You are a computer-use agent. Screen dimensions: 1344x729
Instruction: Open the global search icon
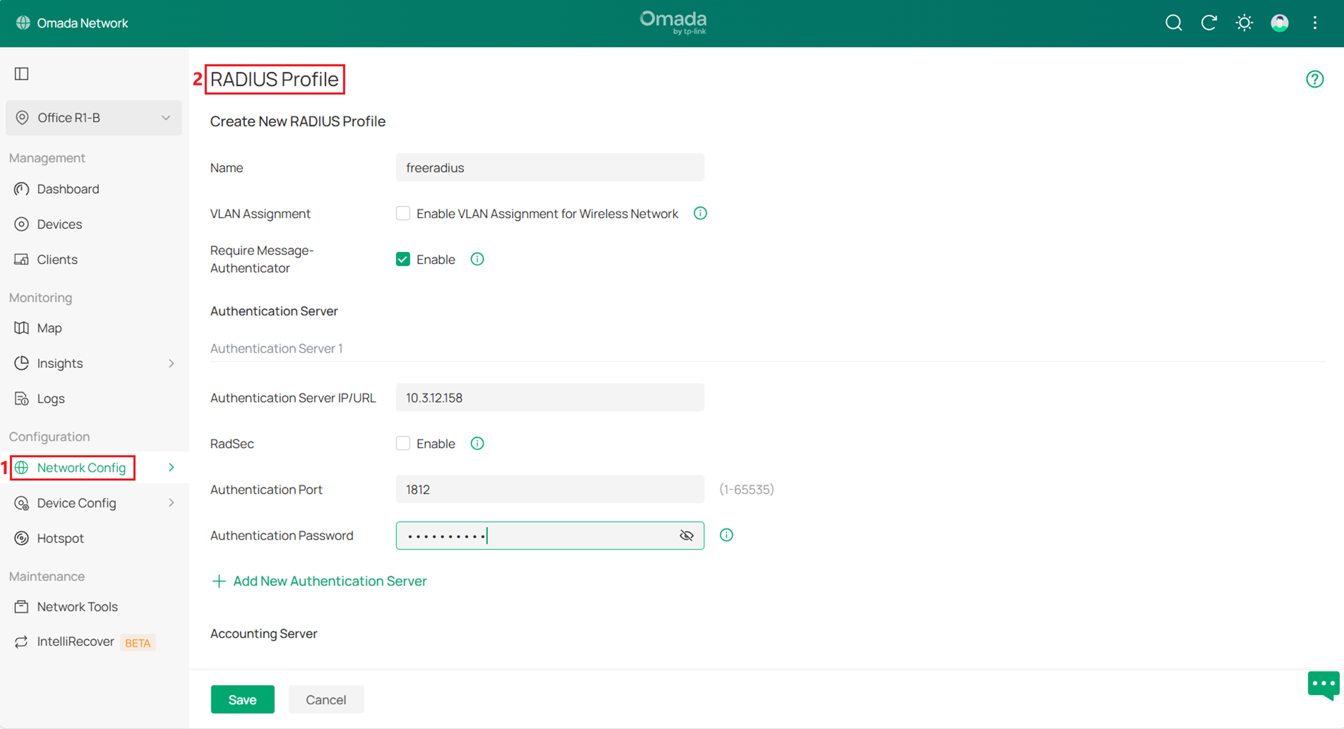(x=1173, y=23)
